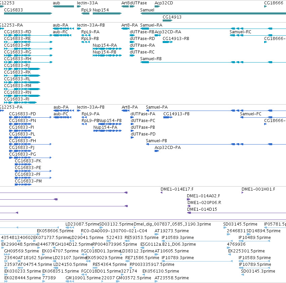Open the lectin-33A-RB transcript label
The width and height of the screenshot is (286, 283).
coord(91,25)
